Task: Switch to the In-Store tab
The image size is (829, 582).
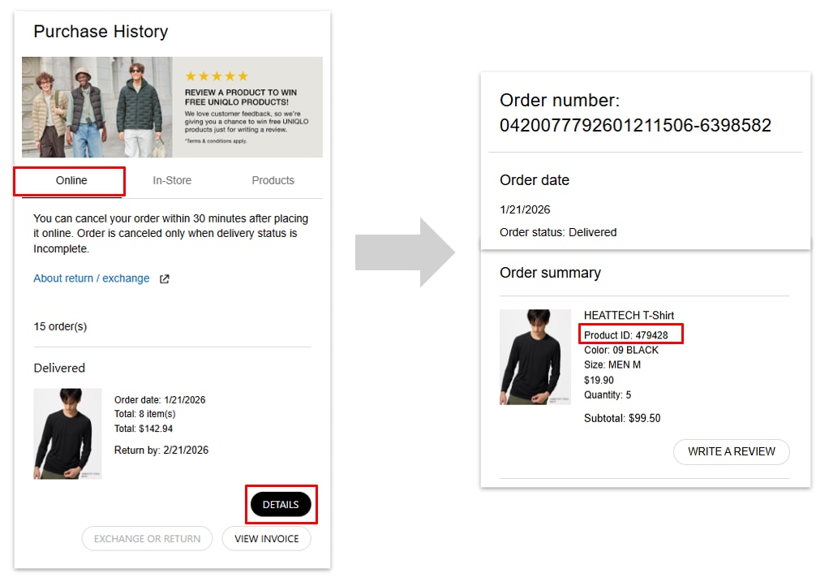Action: [172, 180]
